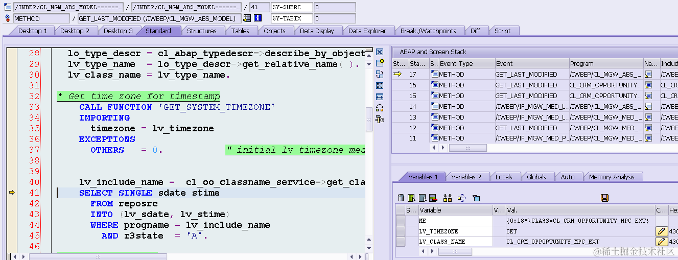Click the red delete-row icon in the Variables toolbar
This screenshot has width=678, height=260.
[433, 198]
